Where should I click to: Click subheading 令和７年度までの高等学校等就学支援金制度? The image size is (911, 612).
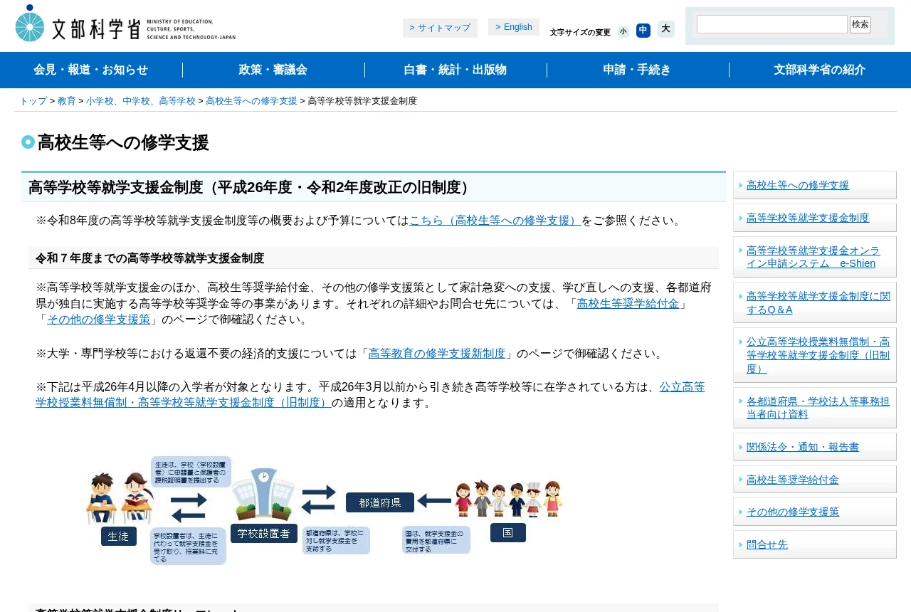click(x=150, y=258)
